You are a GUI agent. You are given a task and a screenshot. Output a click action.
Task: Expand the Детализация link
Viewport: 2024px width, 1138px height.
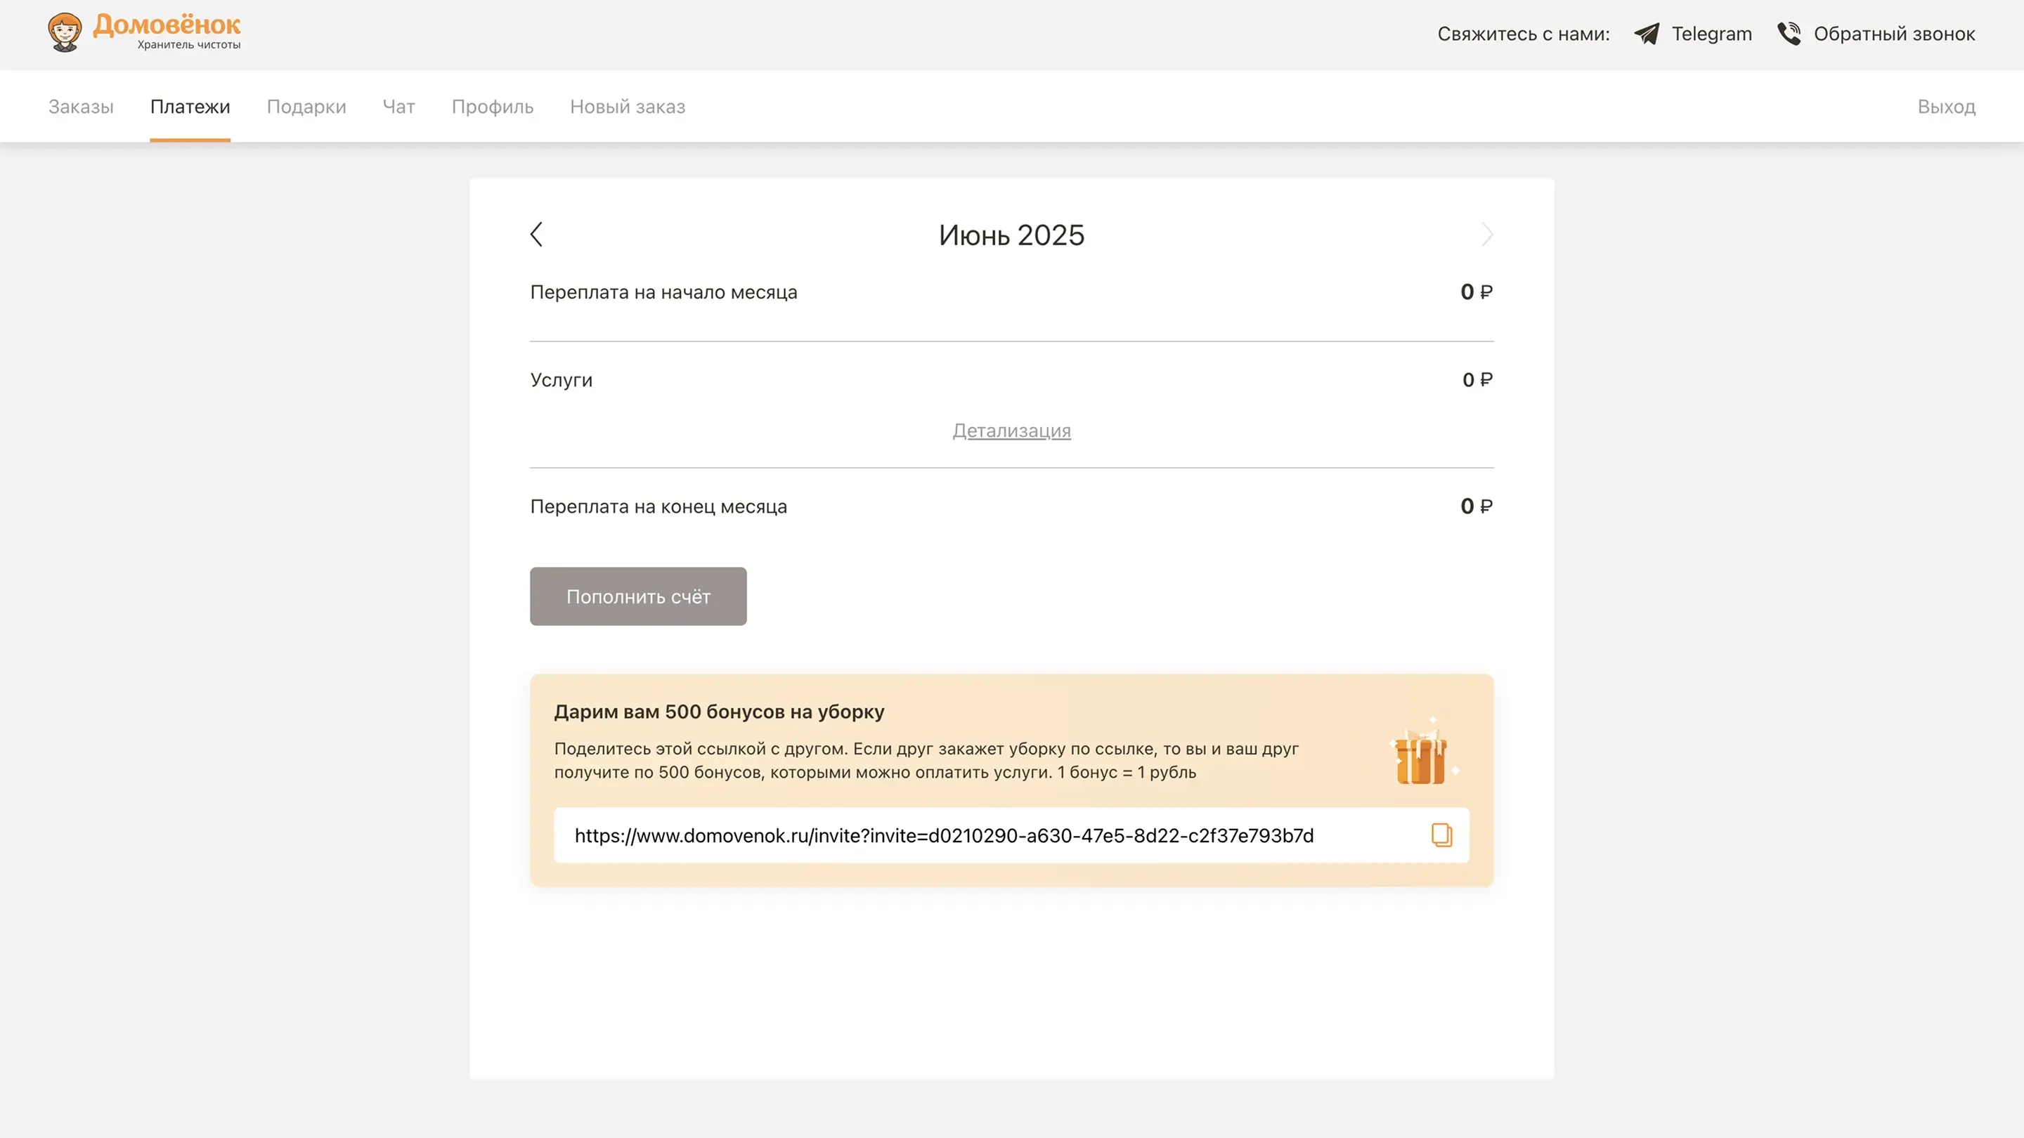tap(1011, 431)
